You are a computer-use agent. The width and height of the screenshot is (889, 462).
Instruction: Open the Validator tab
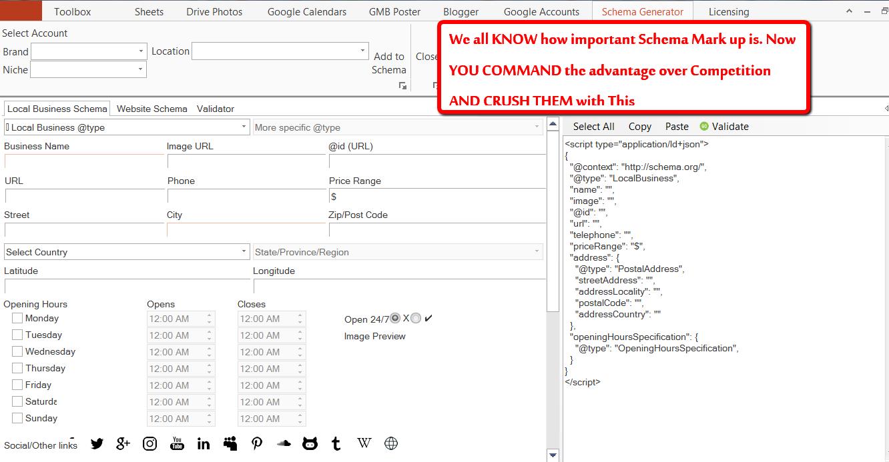click(216, 109)
